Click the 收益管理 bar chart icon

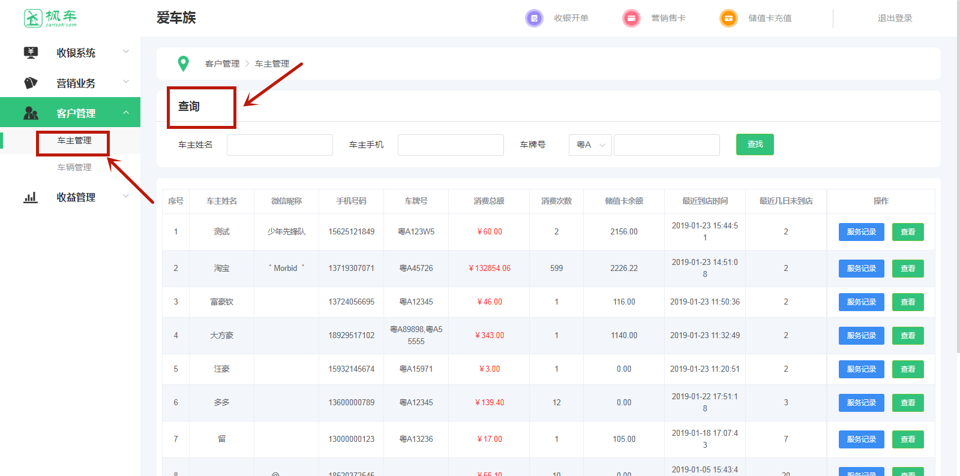31,197
